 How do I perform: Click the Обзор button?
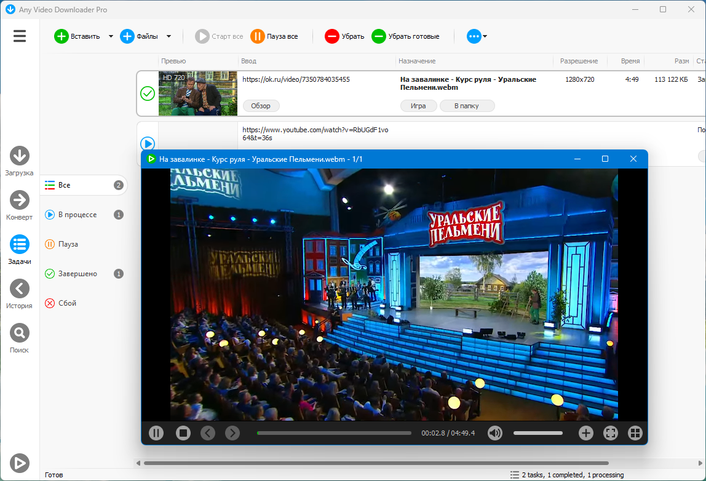(x=261, y=106)
